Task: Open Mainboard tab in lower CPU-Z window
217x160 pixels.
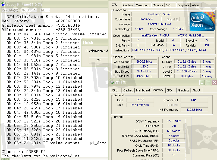Action: (143, 90)
